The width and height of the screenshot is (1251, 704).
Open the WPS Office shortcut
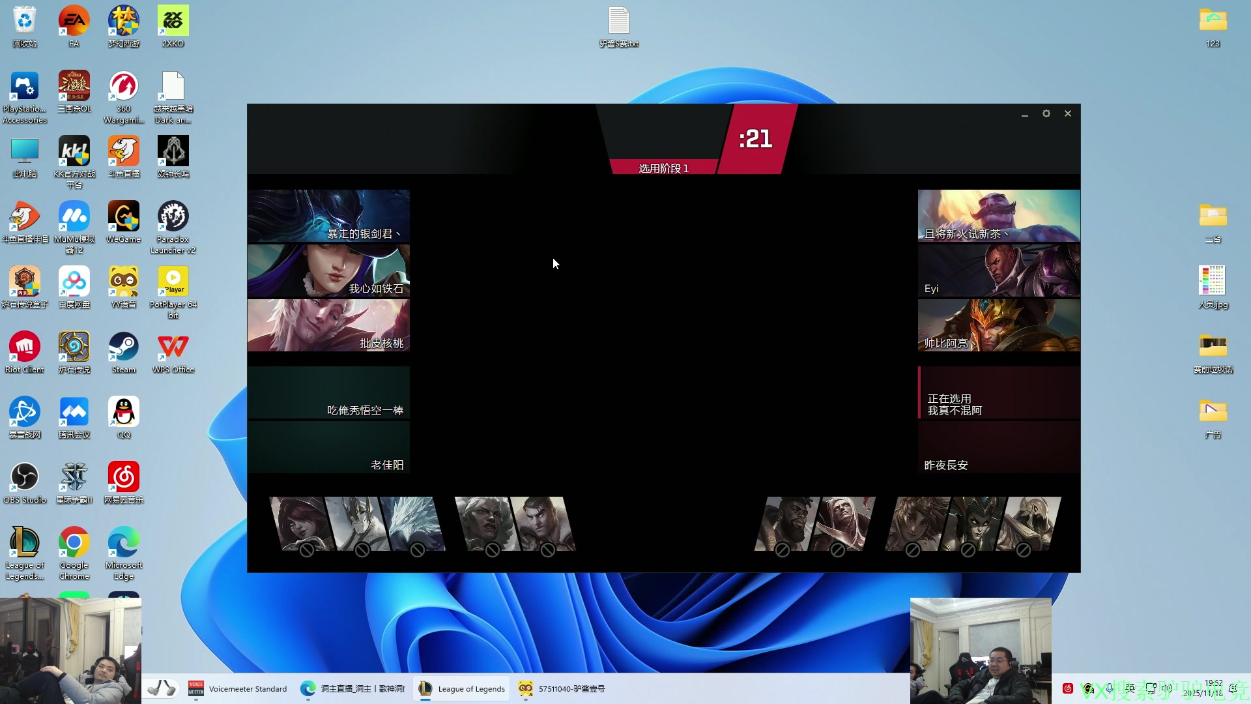[x=173, y=347]
